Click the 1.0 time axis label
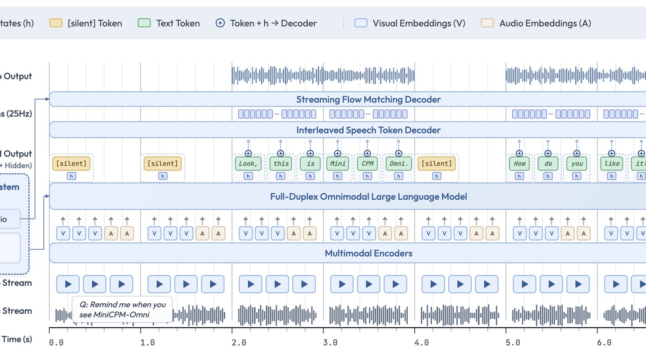 147,342
